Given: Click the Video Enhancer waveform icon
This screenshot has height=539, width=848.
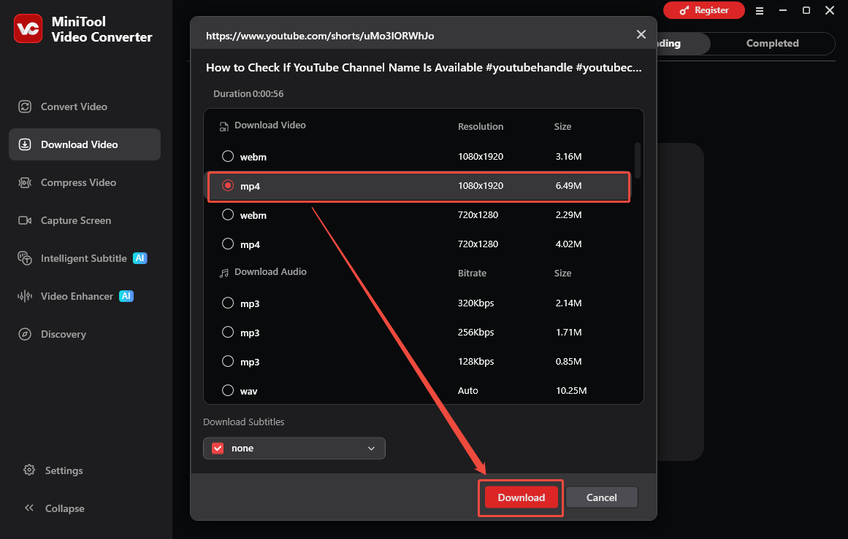Looking at the screenshot, I should coord(25,296).
